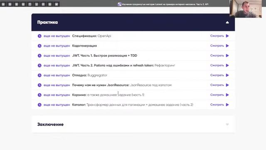The image size is (266, 150).
Task: Select the Laravel course browser tab title
Action: [x=165, y=4]
